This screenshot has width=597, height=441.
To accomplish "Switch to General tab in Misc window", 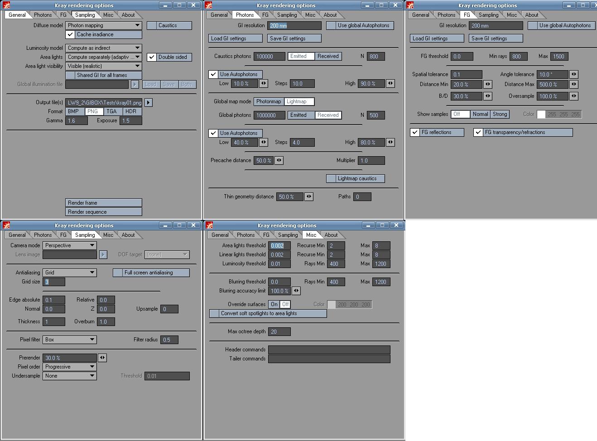I will (x=220, y=235).
